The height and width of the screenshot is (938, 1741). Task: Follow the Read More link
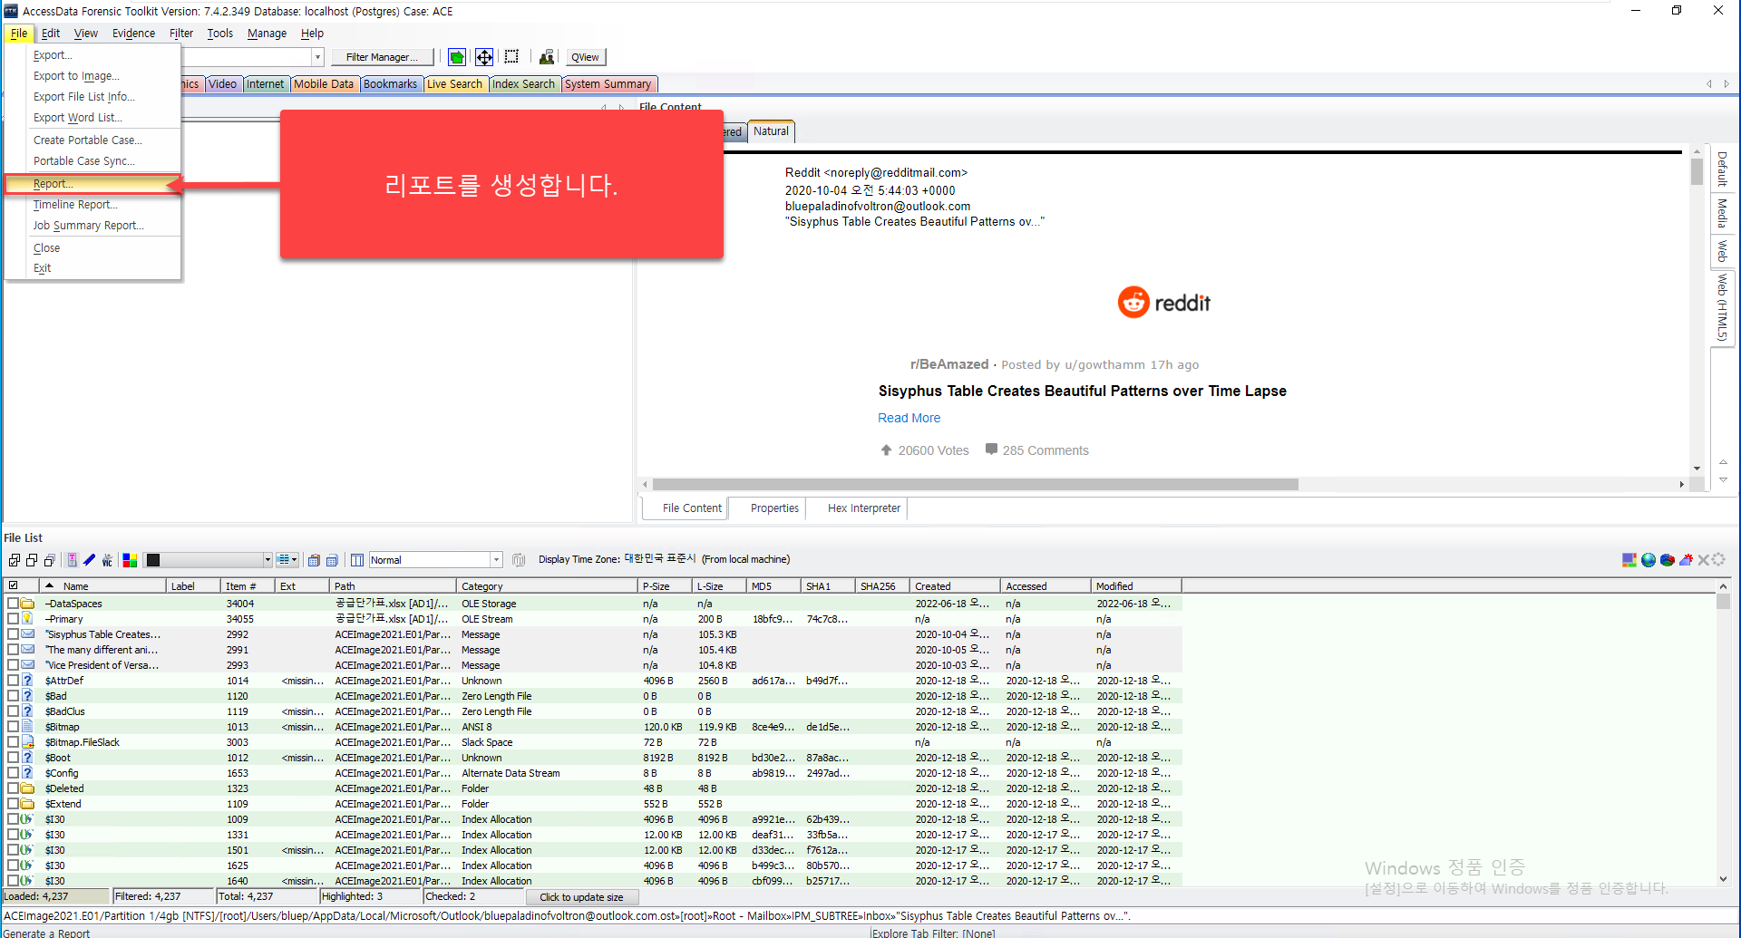(909, 418)
